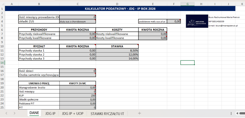This screenshot has height=118, width=245.
Task: Select the 8,50% rate cell
Action: (117, 50)
